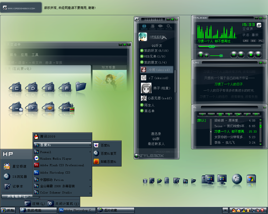The height and width of the screenshot is (214, 268).
Task: Select song Twins - 我们相爱6年 in playlist
Action: (235, 126)
